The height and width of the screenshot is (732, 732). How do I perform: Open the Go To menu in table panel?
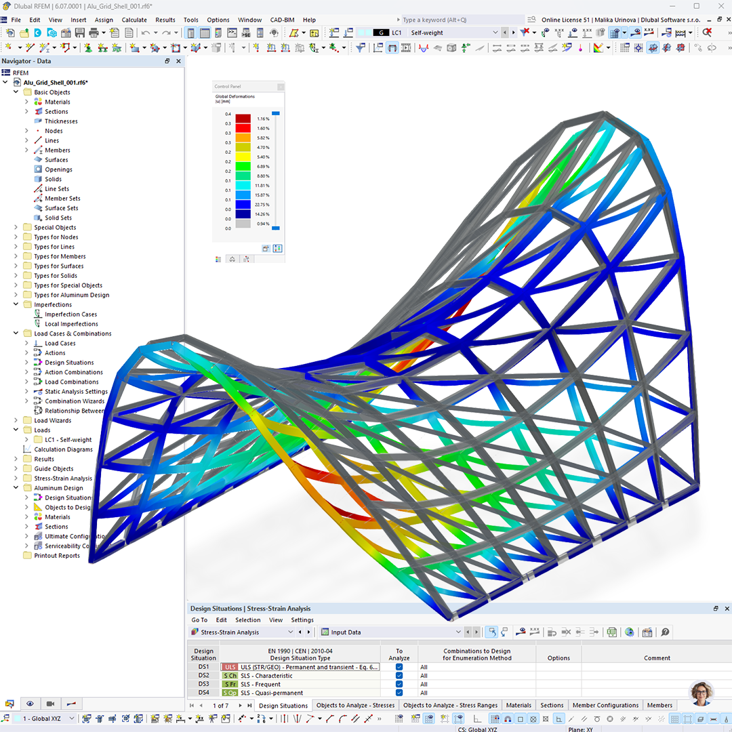coord(199,620)
